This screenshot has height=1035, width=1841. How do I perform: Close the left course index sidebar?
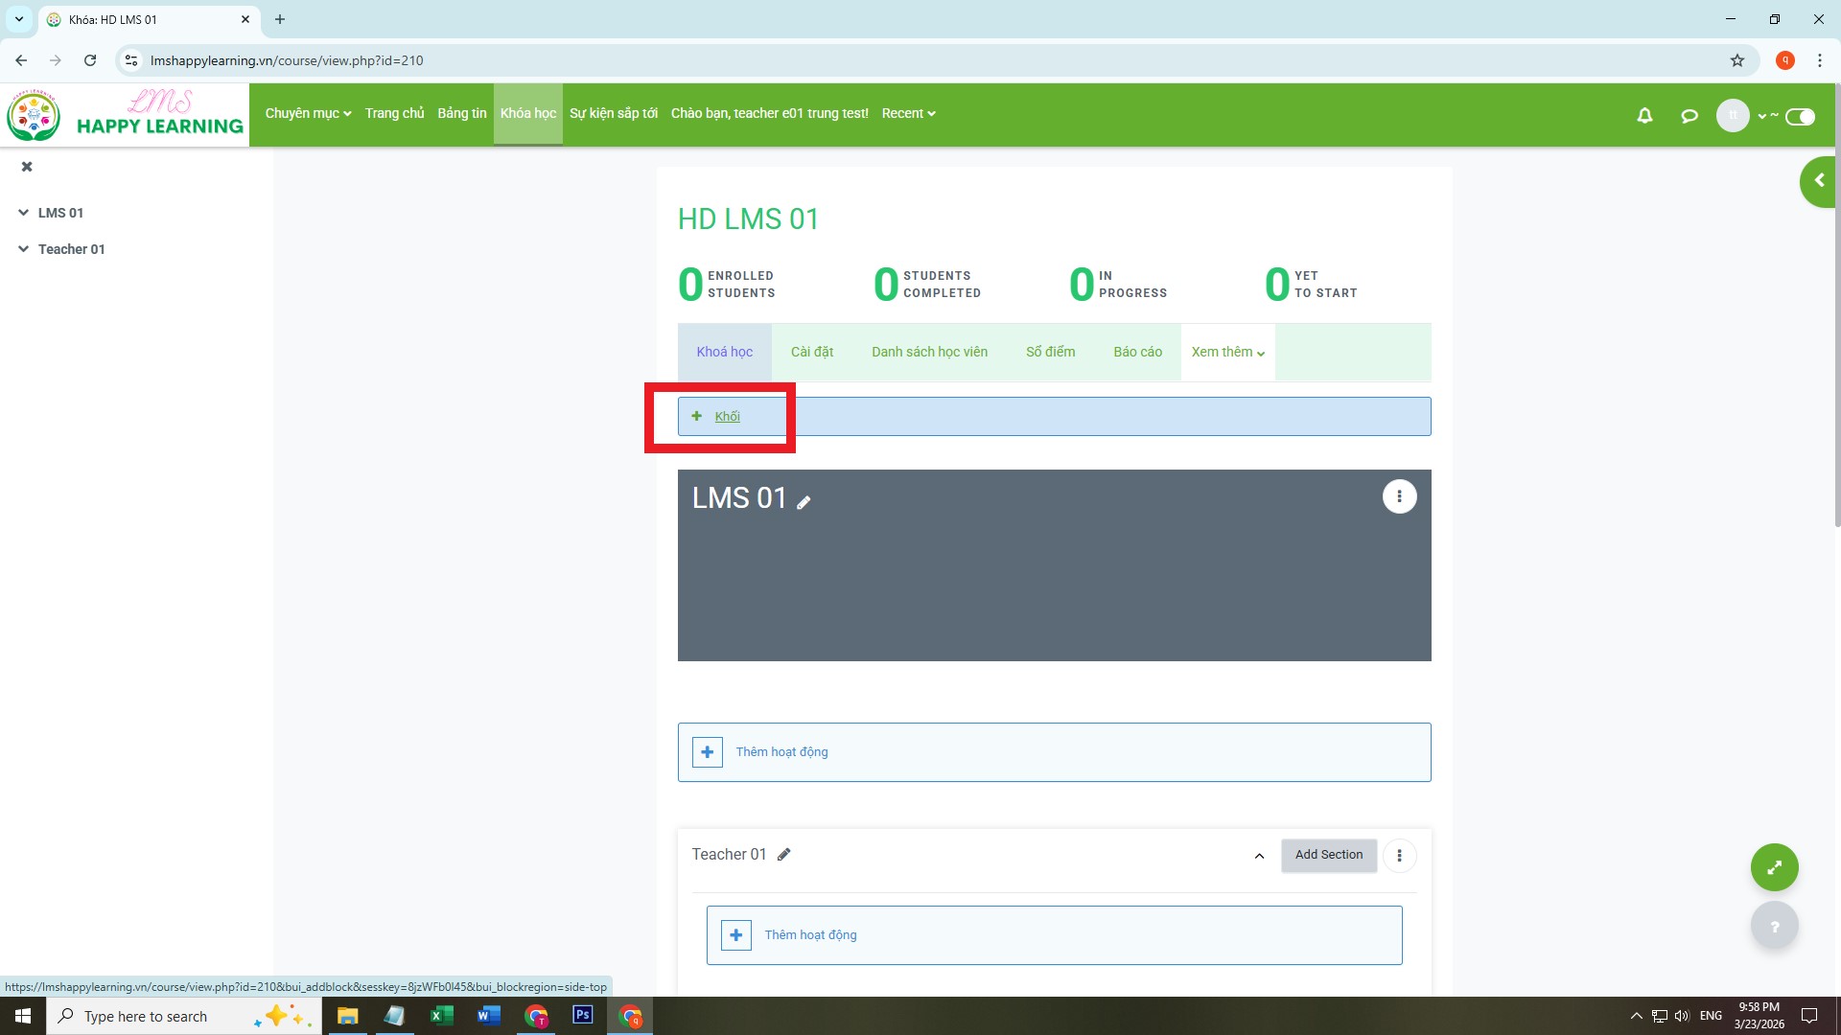point(27,167)
